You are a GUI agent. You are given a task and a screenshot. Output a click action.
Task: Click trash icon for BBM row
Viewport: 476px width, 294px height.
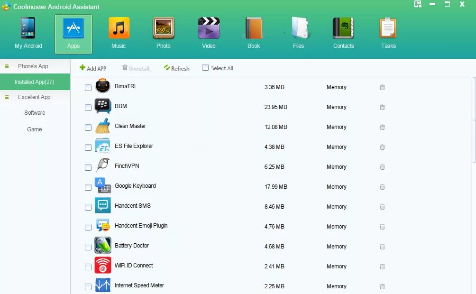coord(382,107)
